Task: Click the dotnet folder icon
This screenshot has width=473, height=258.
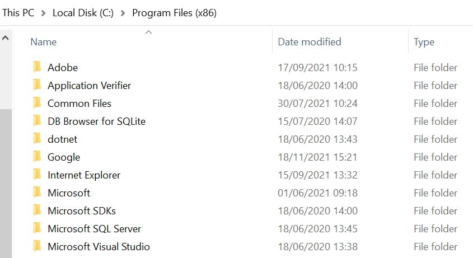Action: pos(37,139)
